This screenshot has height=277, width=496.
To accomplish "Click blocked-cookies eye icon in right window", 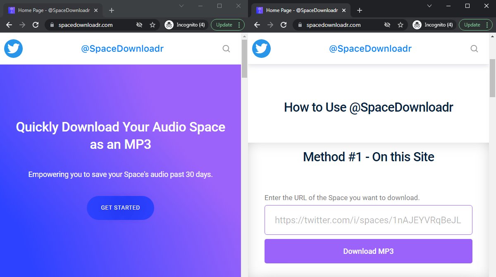I will coord(387,25).
